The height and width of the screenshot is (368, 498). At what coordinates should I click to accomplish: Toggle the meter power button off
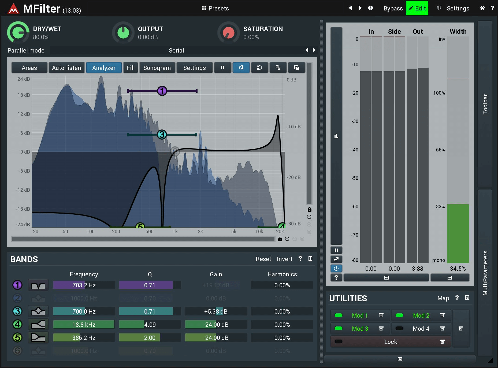point(336,268)
